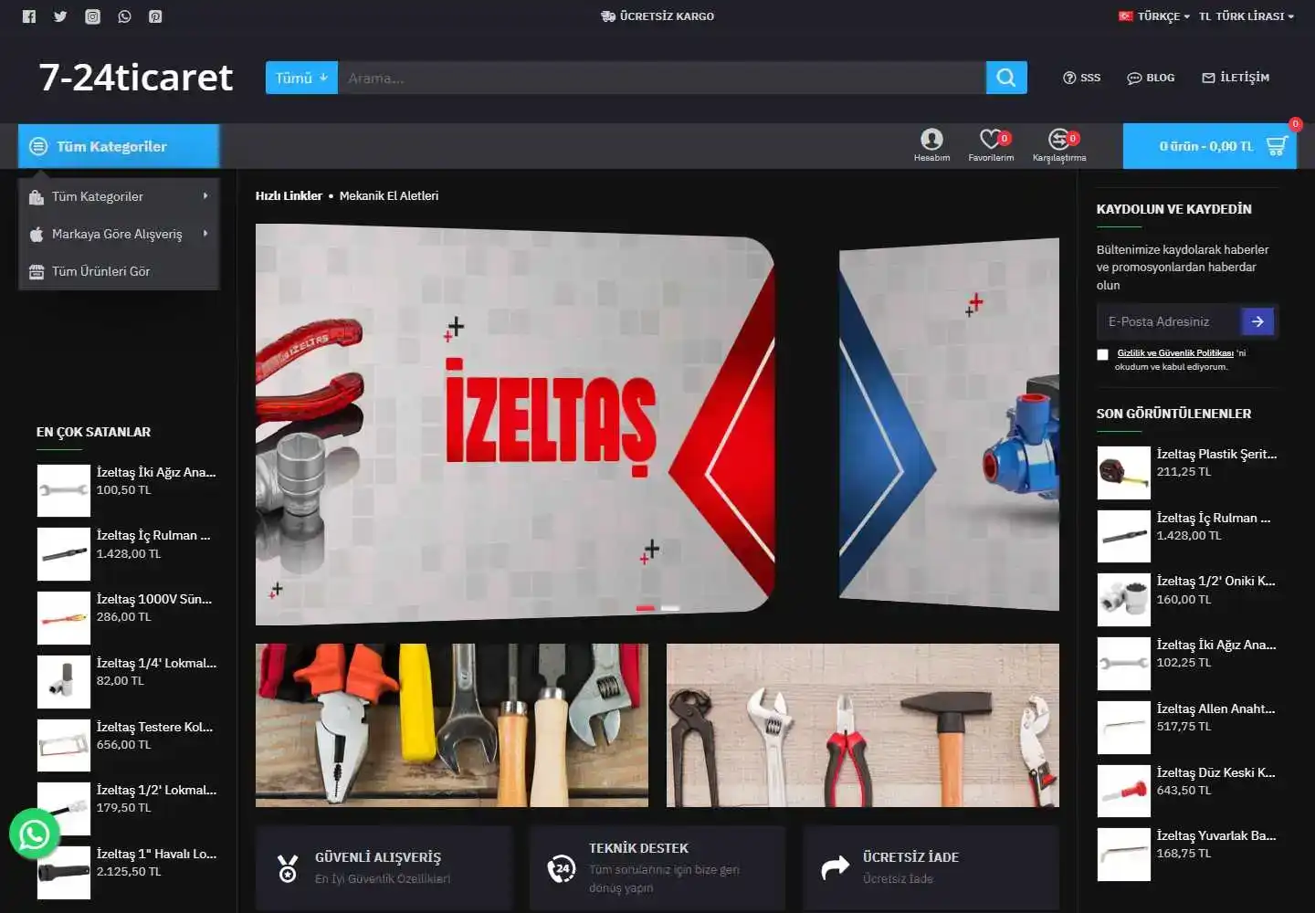Open the TÜRKÇE language dropdown

click(x=1154, y=16)
